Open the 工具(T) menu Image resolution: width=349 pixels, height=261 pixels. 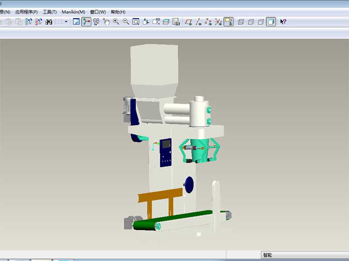49,12
